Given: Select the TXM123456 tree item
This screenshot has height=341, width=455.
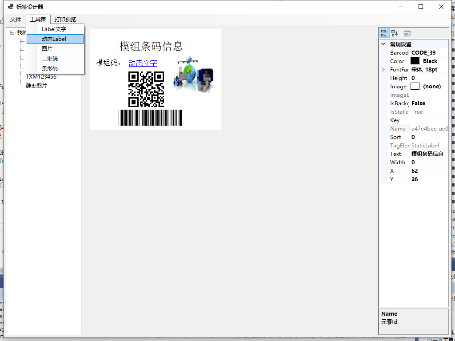Looking at the screenshot, I should coord(41,77).
